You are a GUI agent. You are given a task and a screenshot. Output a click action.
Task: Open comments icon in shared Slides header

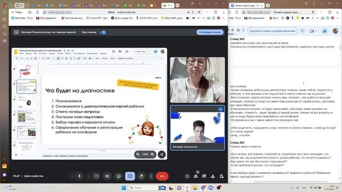click(120, 52)
